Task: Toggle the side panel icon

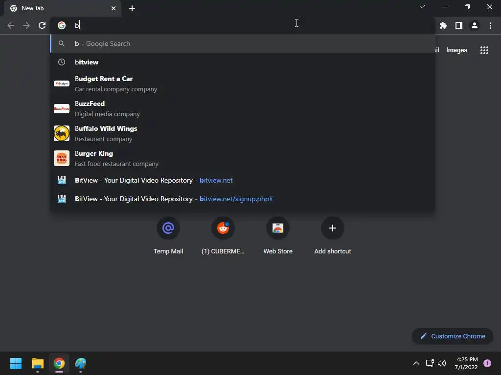Action: point(459,25)
